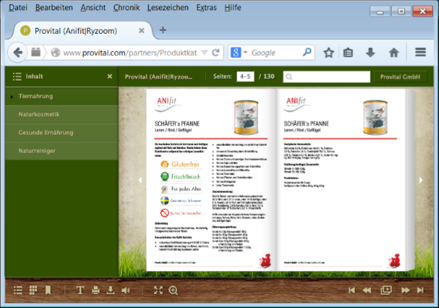439x308 pixels.
Task: Select the text tool icon
Action: pyautogui.click(x=80, y=290)
